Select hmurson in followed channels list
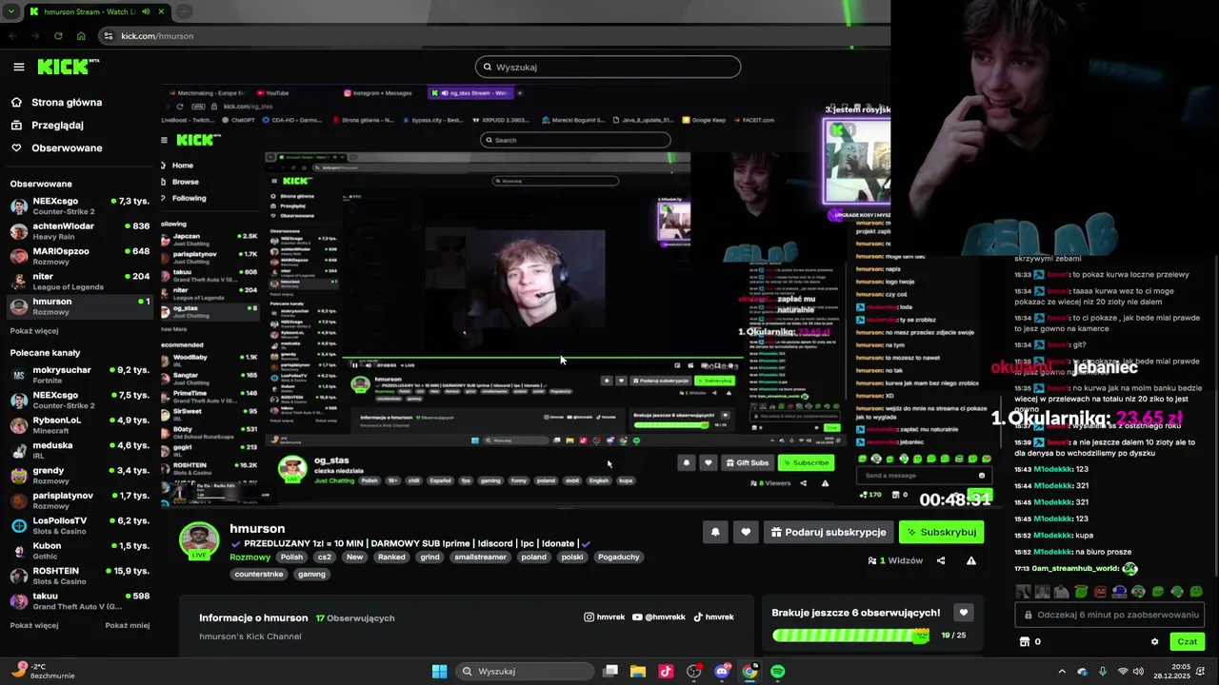This screenshot has height=685, width=1219. [x=79, y=305]
